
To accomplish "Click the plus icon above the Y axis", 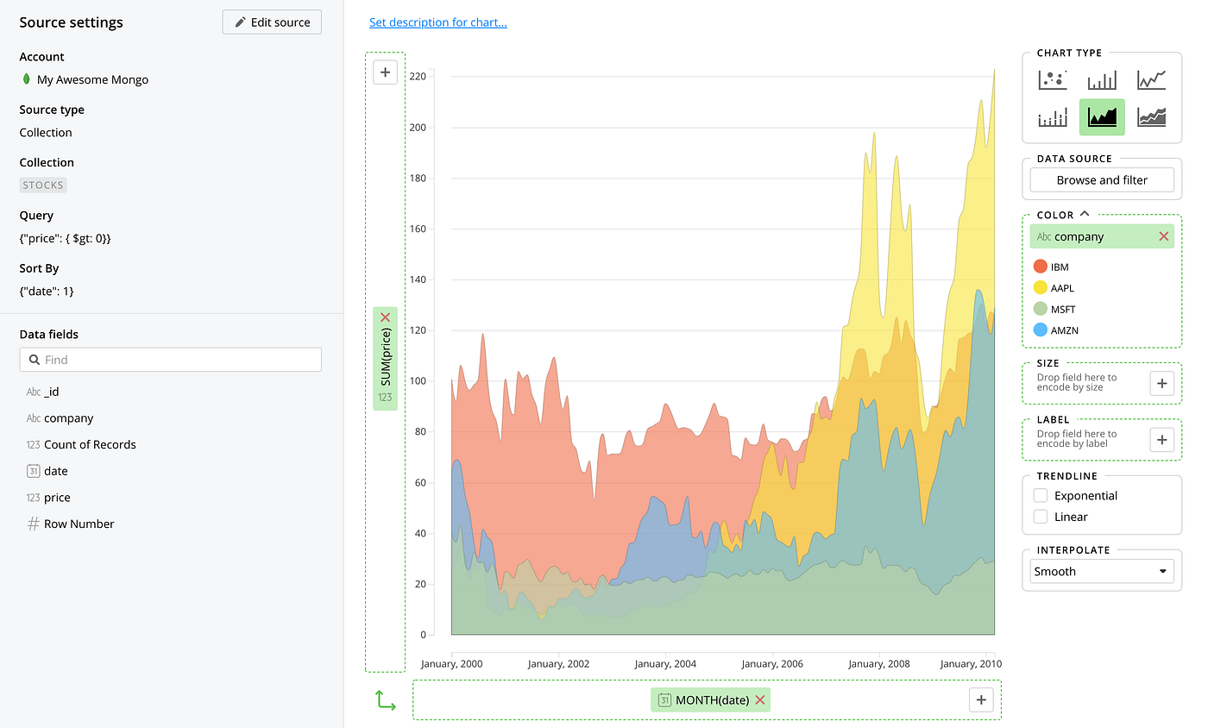I will click(385, 72).
